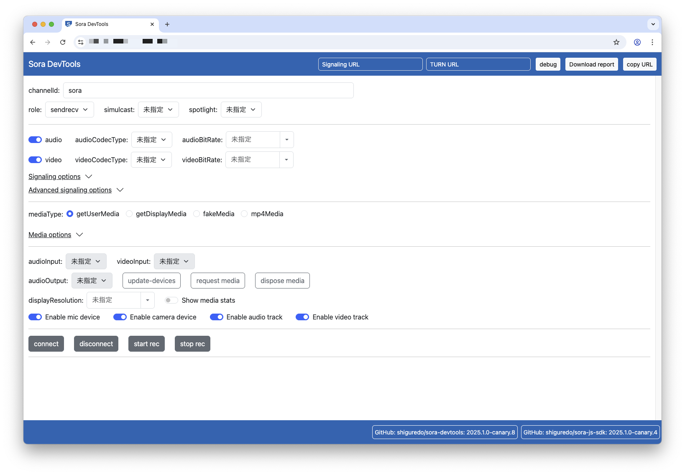This screenshot has height=475, width=685.
Task: Select mp4Media media type
Action: (x=244, y=214)
